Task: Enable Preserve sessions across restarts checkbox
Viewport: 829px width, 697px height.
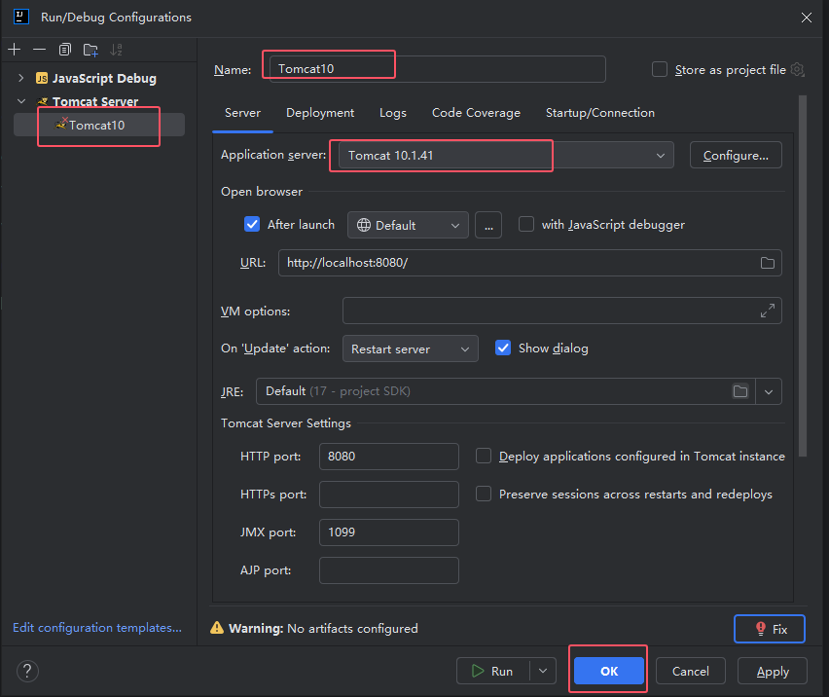Action: [x=484, y=494]
